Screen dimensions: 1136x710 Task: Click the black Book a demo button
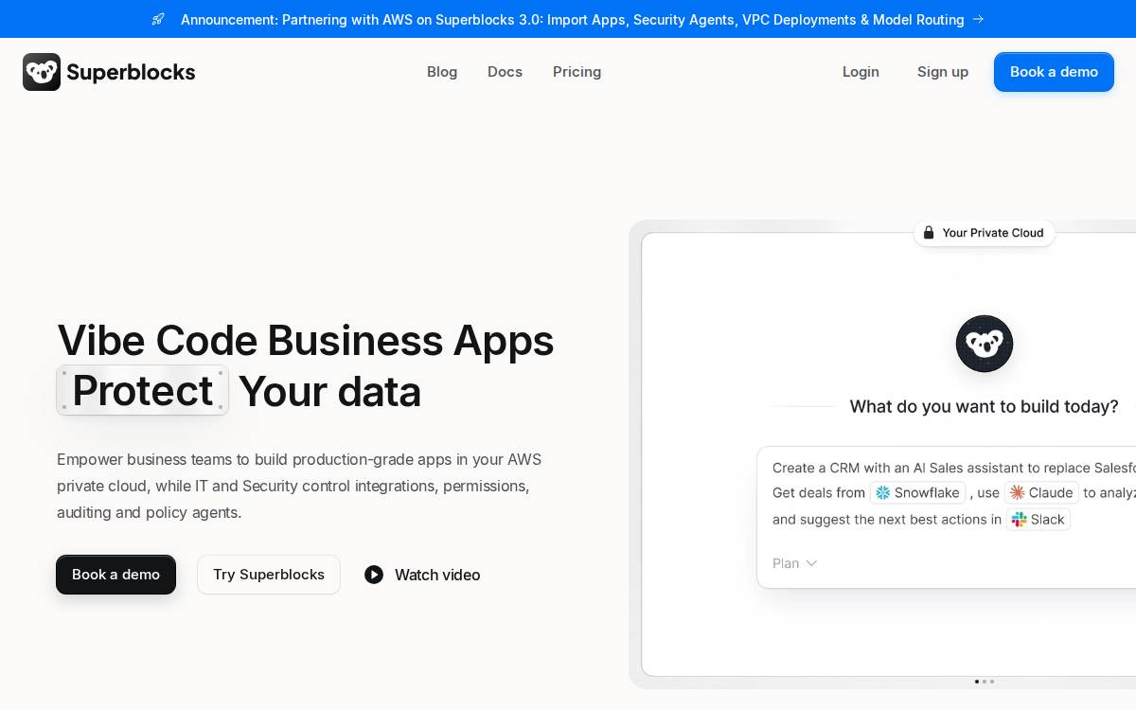pos(115,575)
